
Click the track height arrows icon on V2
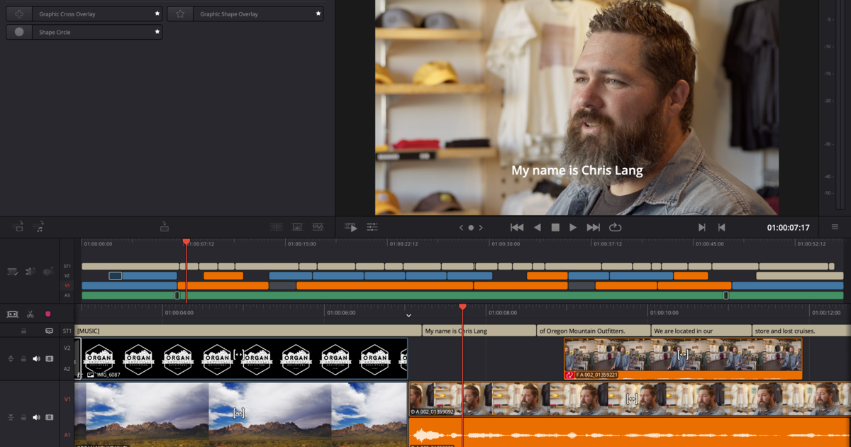coord(11,358)
